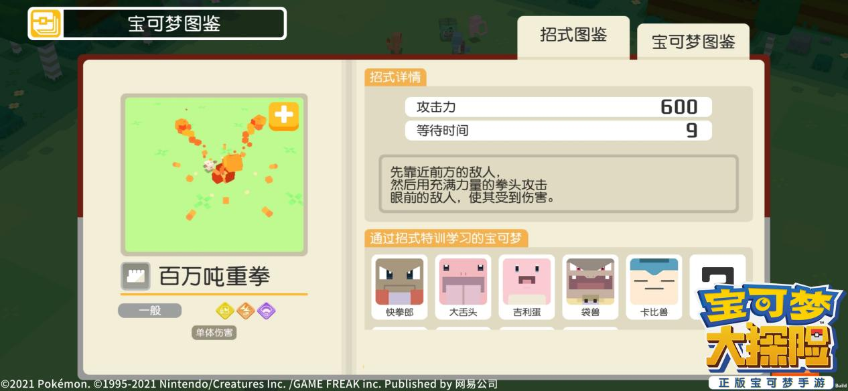Open the 快拳郎 Pokémon entry

click(x=399, y=287)
